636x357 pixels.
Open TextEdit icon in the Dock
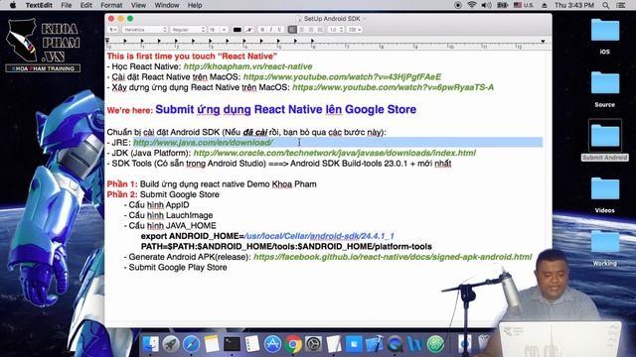point(334,344)
